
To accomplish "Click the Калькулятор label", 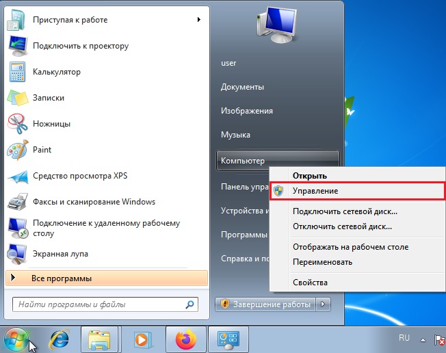I will (x=57, y=72).
